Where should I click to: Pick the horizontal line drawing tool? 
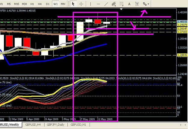click(98, 4)
